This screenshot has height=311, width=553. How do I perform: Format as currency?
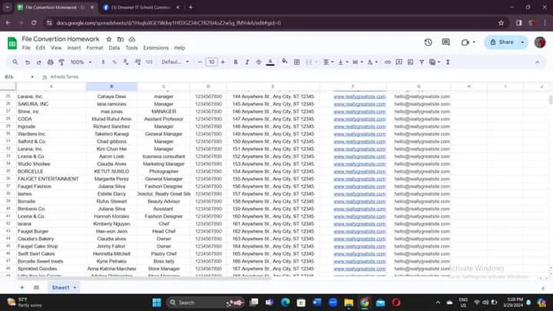pyautogui.click(x=103, y=62)
